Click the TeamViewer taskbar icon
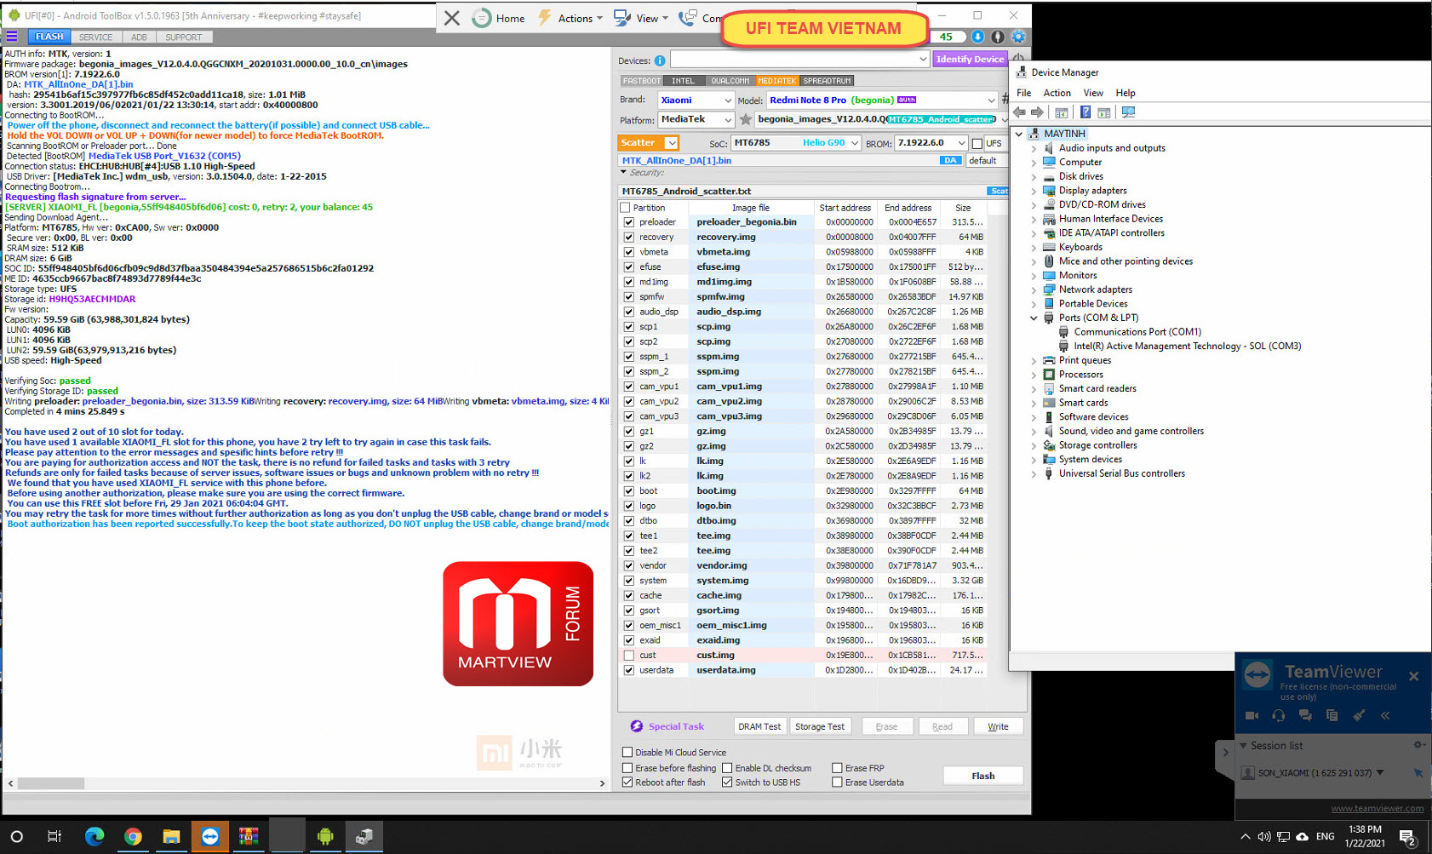This screenshot has height=854, width=1432. (209, 836)
